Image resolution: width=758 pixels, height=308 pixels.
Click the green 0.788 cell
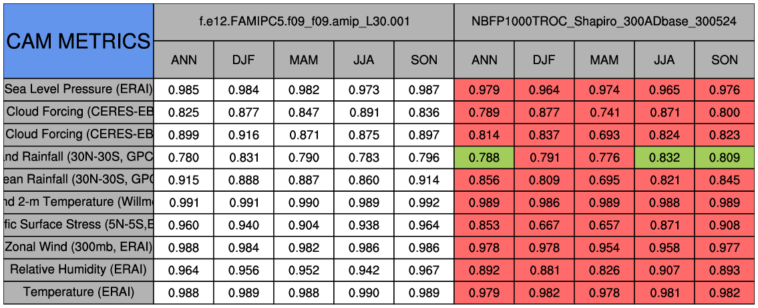(x=484, y=158)
